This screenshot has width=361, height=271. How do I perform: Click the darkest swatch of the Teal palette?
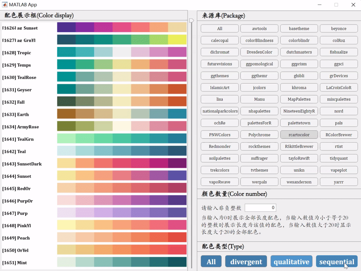177,151
